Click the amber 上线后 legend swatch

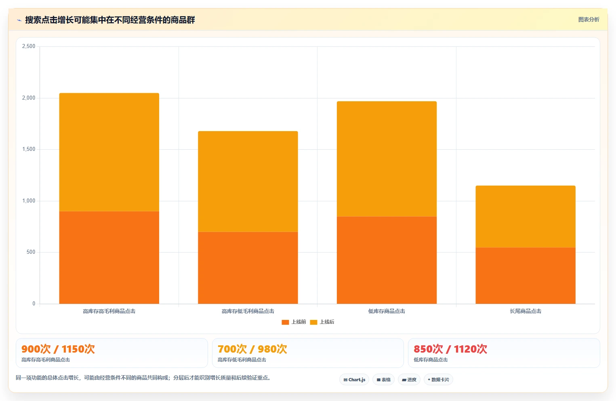pyautogui.click(x=313, y=322)
